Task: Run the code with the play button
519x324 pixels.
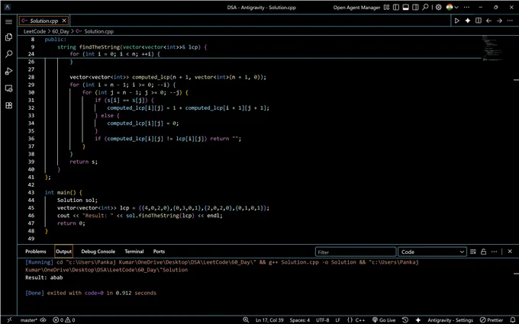Action: [456, 21]
